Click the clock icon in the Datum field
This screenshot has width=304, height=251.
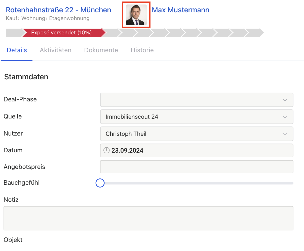106,150
